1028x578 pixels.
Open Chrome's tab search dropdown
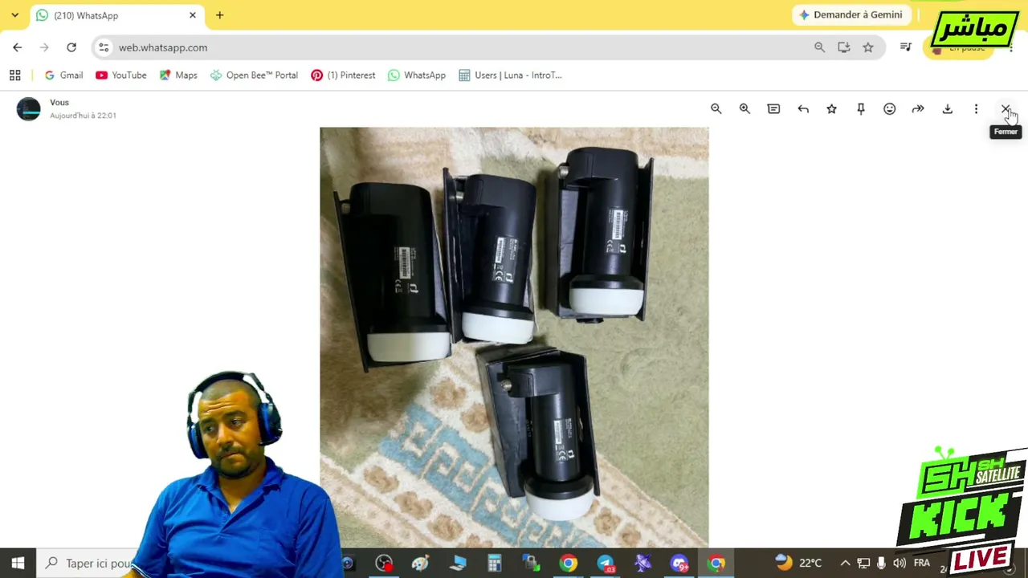[14, 15]
